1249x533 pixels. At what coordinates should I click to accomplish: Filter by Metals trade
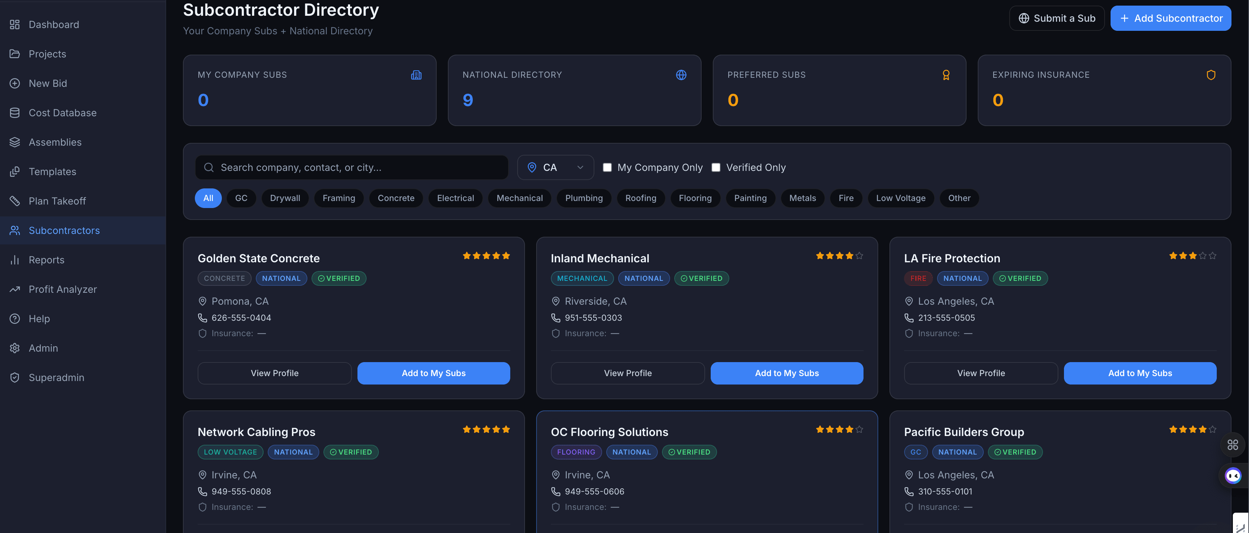coord(803,198)
